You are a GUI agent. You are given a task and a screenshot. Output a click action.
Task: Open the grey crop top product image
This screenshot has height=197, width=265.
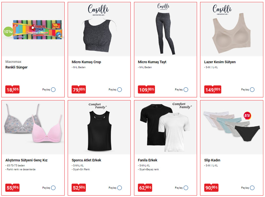[x=99, y=29]
